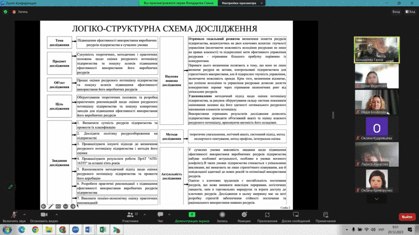Toggle Запись recording in the toolbar
This screenshot has height=235, width=419.
[x=222, y=217]
